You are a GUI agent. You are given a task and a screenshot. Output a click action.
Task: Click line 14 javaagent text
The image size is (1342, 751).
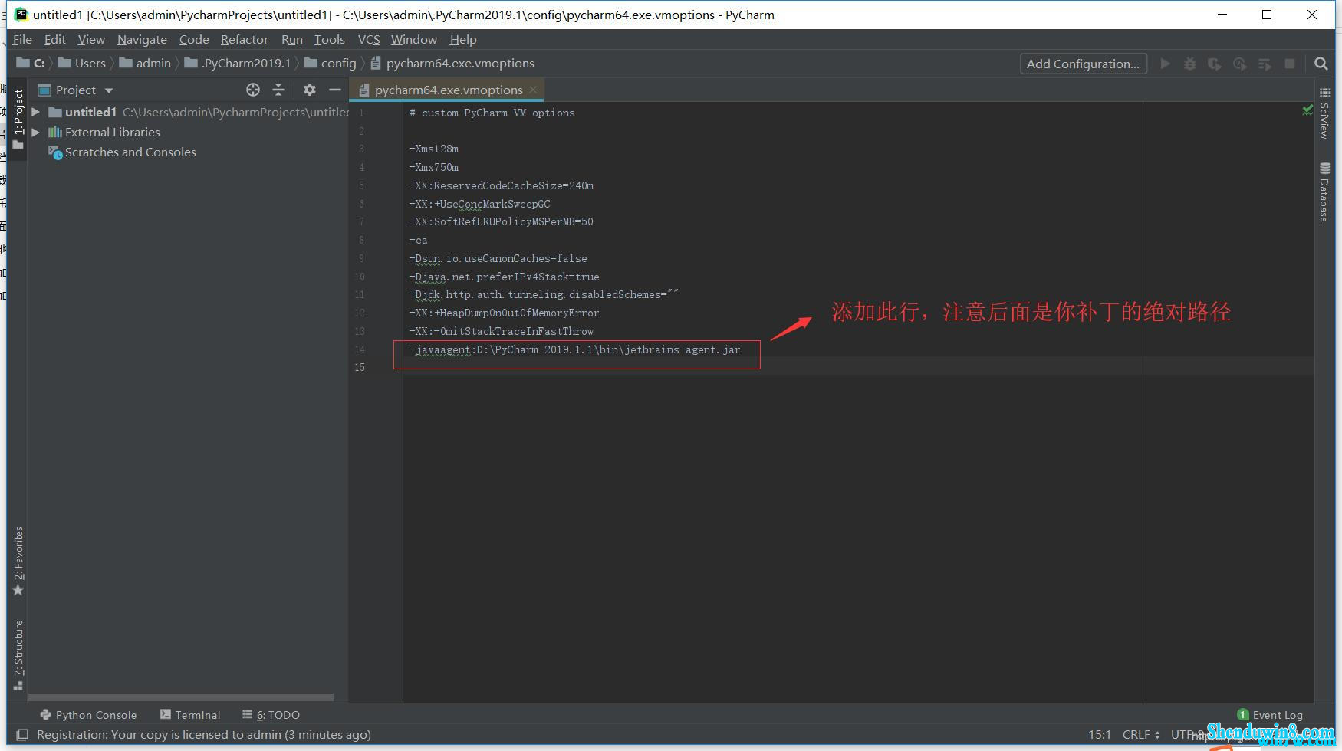click(575, 349)
